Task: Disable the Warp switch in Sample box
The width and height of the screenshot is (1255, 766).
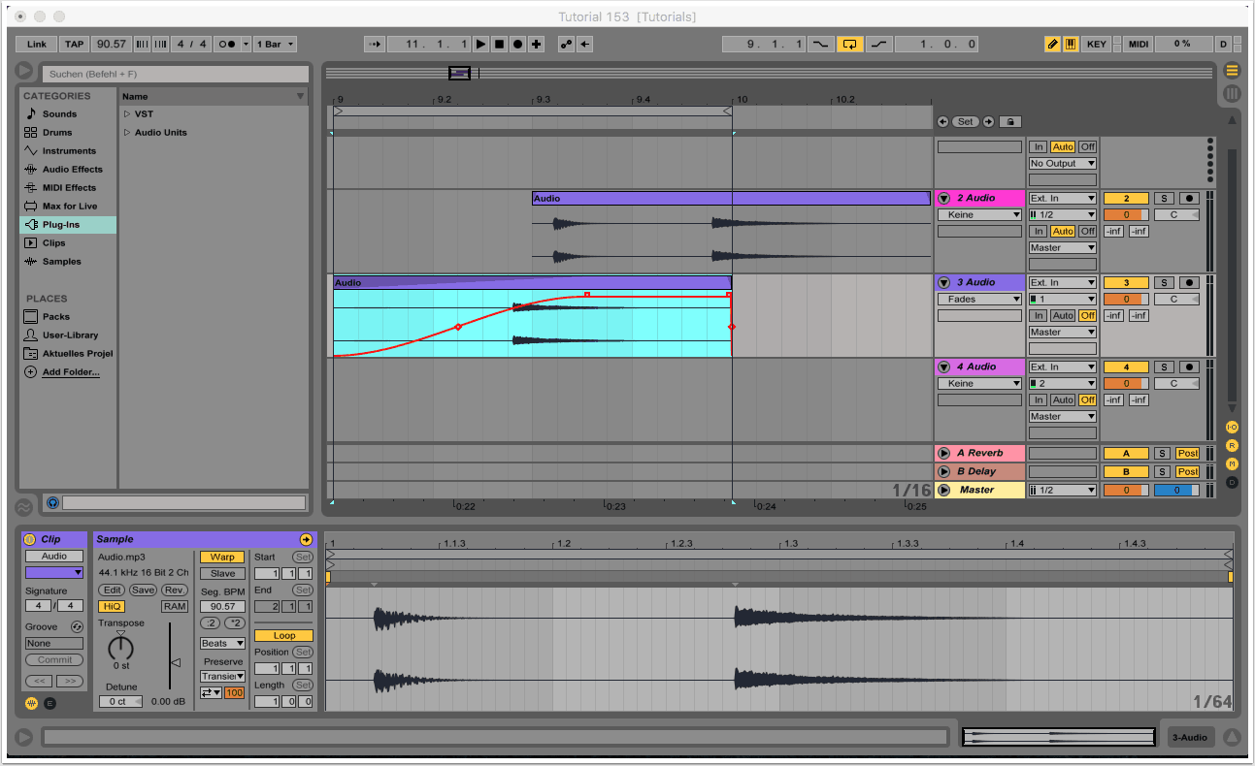Action: pyautogui.click(x=222, y=558)
